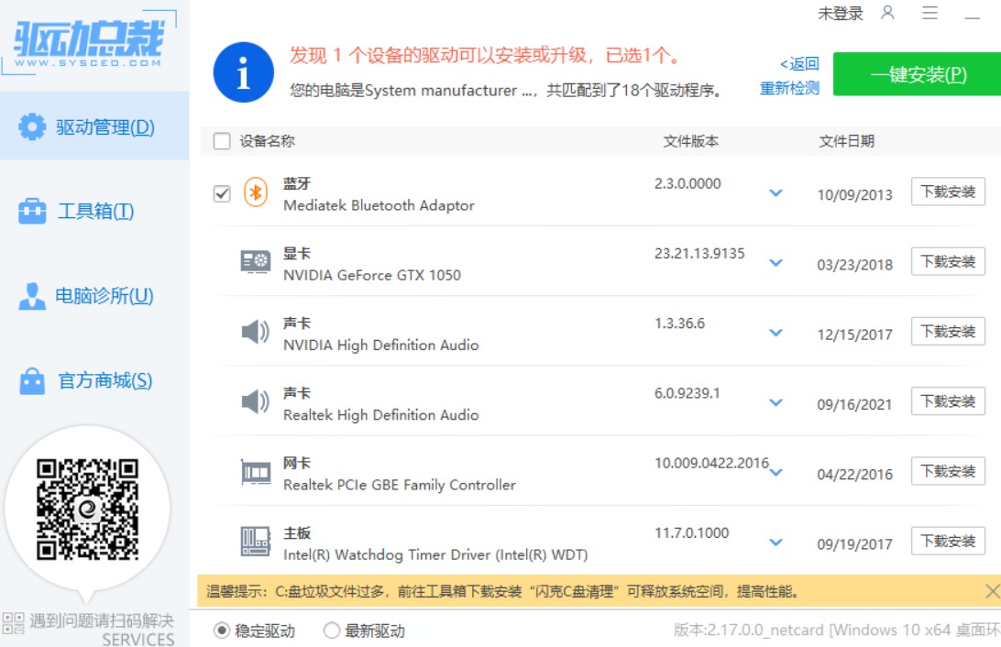Screen dimensions: 1001x647
Task: Click 下载安装 for Mediatek Bluetooth Adaptor
Action: 948,192
